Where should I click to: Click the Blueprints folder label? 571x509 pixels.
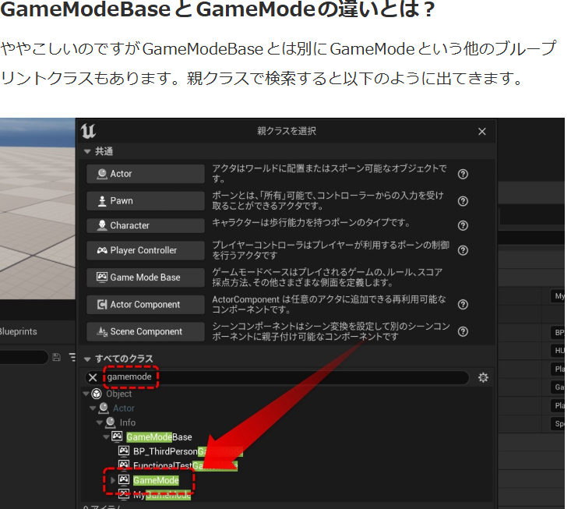pos(18,331)
